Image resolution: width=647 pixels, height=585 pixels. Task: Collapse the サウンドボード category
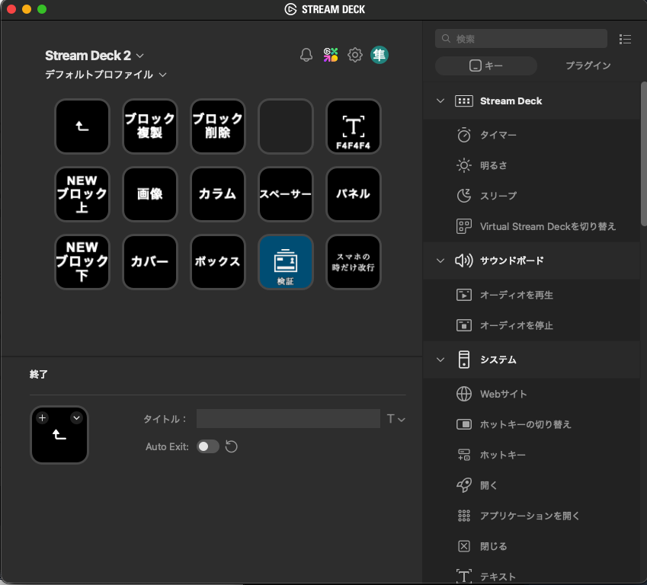[x=440, y=261]
